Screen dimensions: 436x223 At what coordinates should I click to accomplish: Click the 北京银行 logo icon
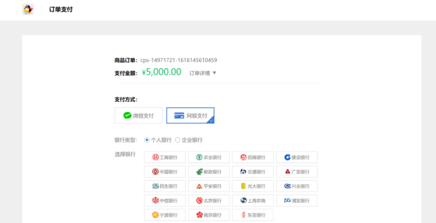[199, 201]
